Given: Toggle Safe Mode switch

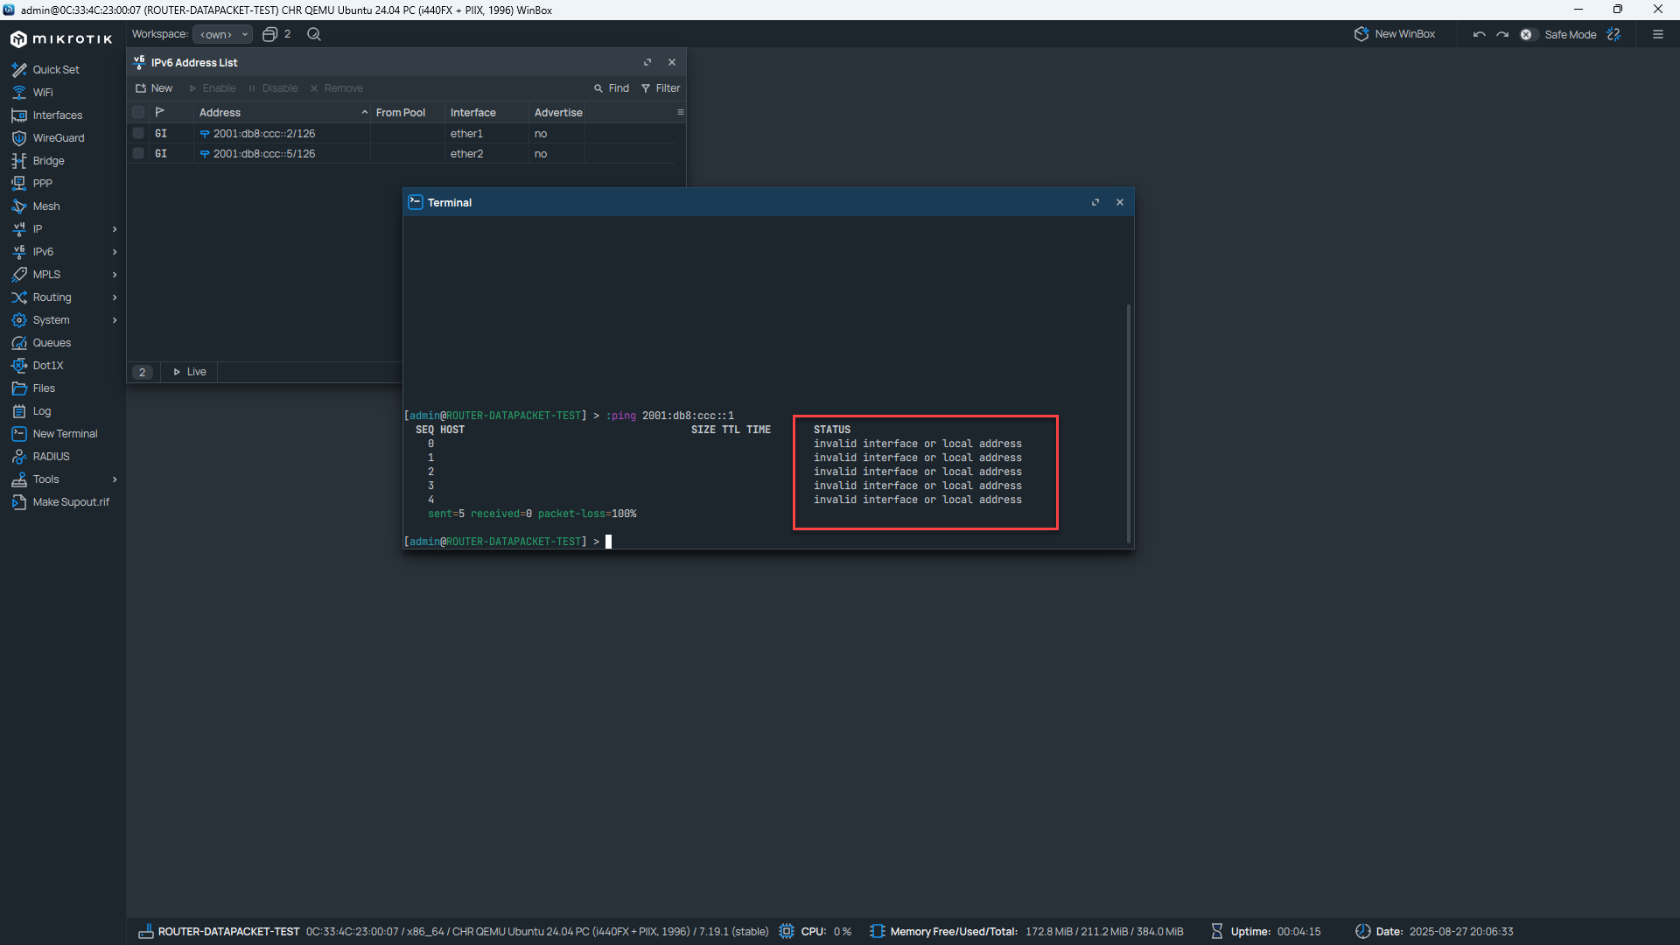Looking at the screenshot, I should coord(1528,34).
